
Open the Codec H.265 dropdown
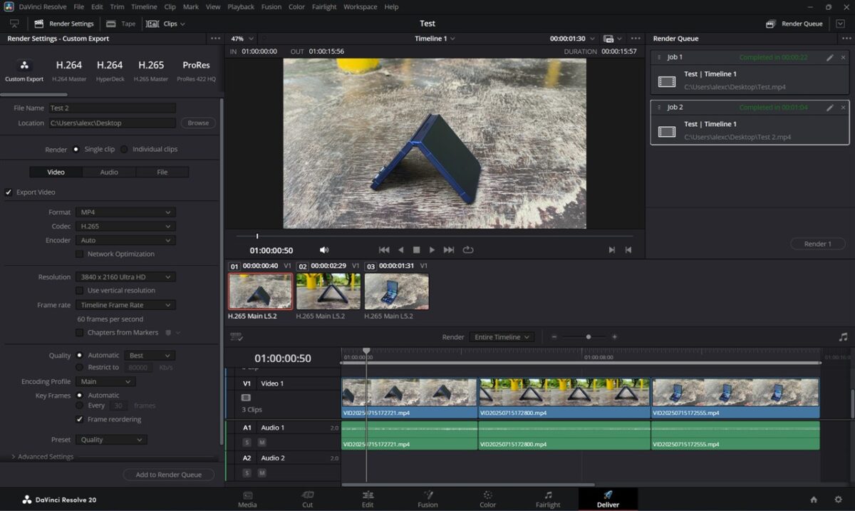point(125,227)
